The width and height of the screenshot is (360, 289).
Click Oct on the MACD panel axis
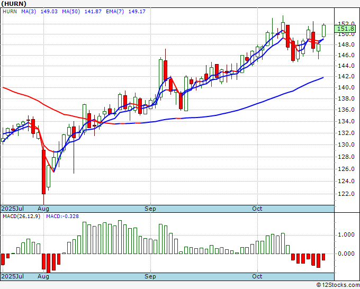pyautogui.click(x=257, y=276)
